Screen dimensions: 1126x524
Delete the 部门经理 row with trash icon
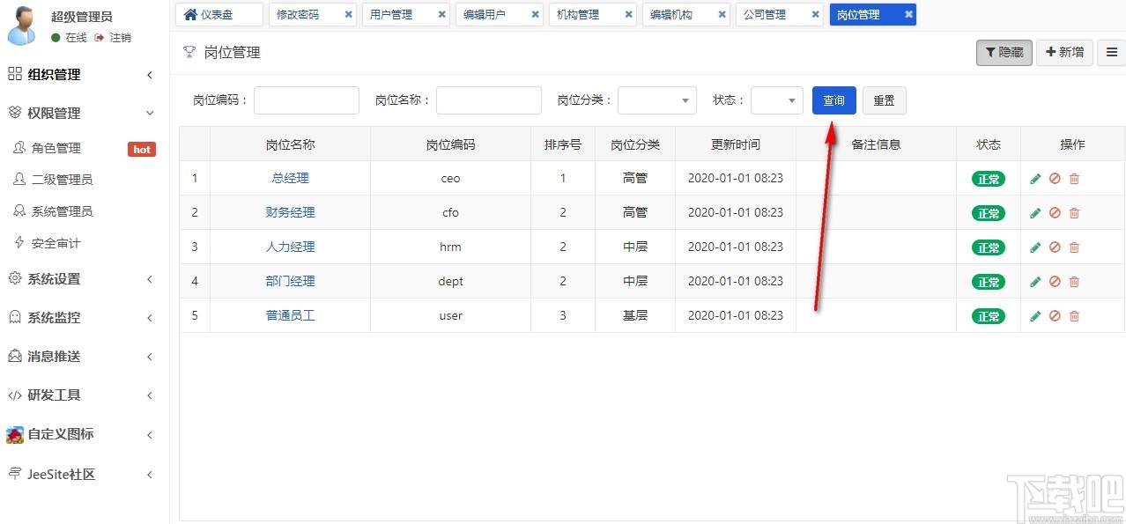[1074, 282]
